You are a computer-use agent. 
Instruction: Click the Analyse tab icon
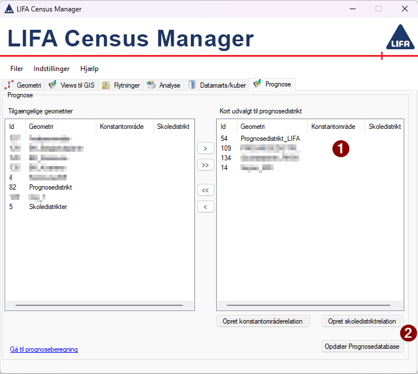tap(151, 85)
